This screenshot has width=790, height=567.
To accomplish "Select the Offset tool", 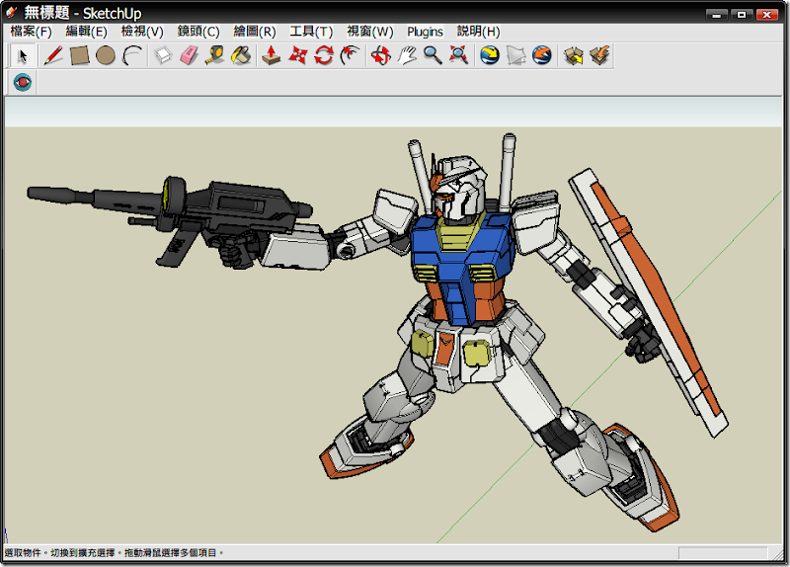I will [x=351, y=55].
